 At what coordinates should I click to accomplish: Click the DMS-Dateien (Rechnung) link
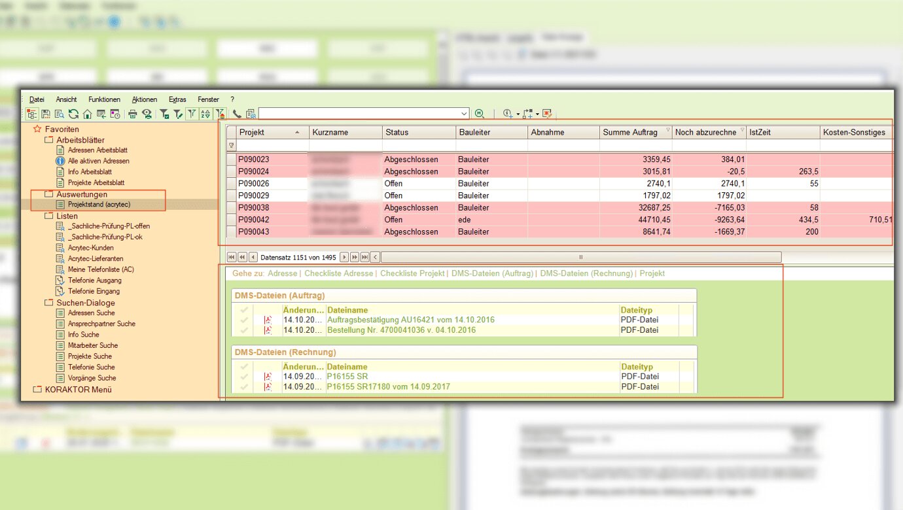point(586,273)
